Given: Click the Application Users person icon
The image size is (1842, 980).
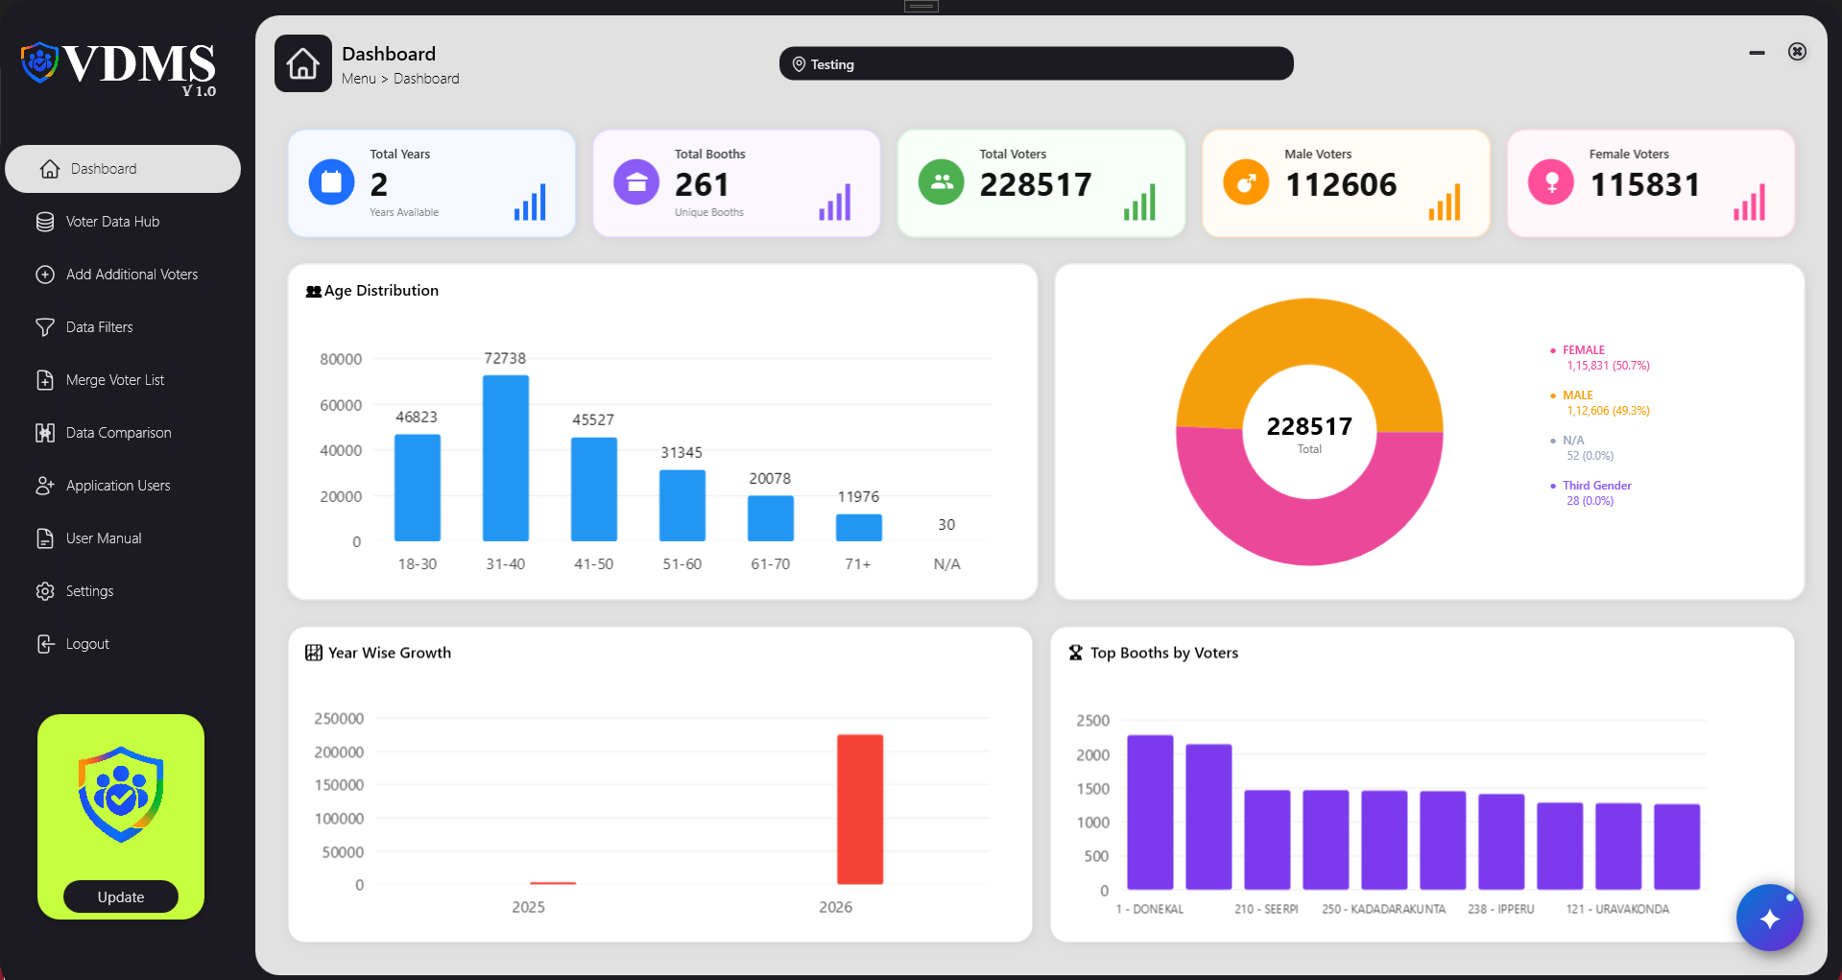Looking at the screenshot, I should (45, 486).
